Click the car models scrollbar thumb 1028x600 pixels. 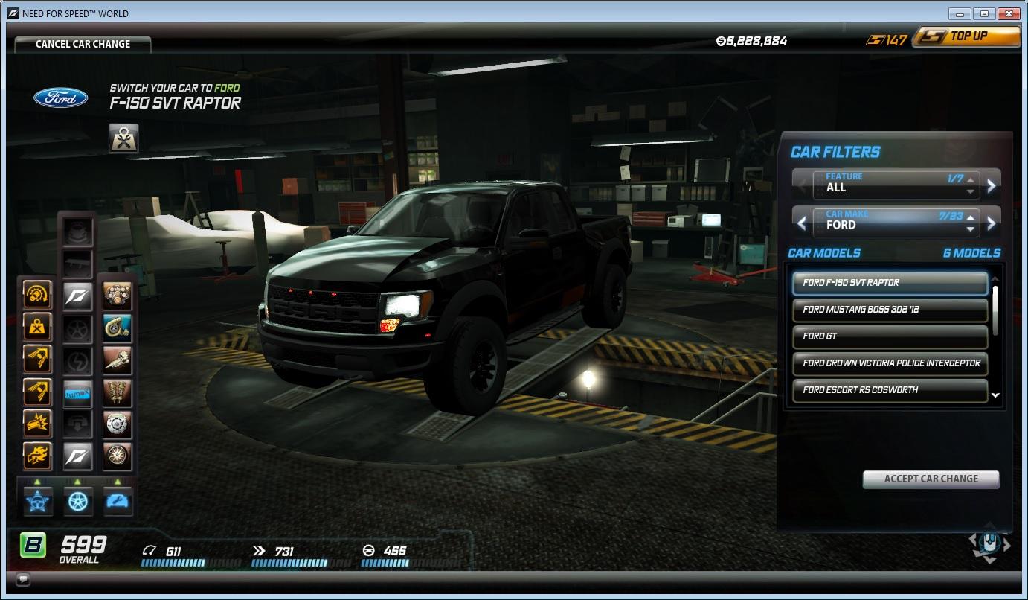click(995, 310)
